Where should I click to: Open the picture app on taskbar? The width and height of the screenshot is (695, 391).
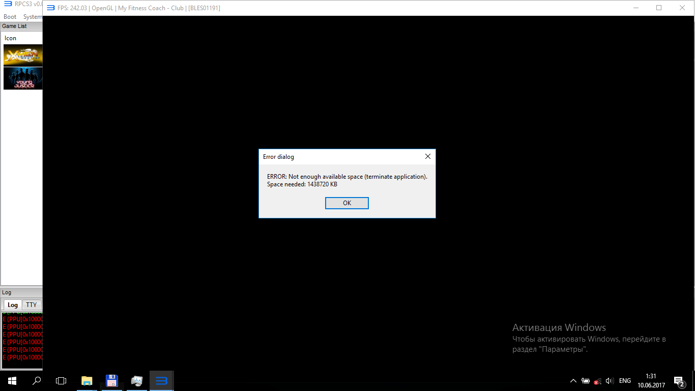[137, 381]
